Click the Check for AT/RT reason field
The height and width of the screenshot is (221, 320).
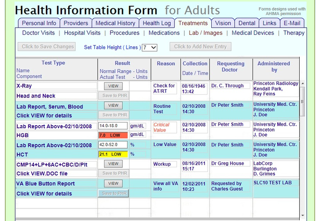pyautogui.click(x=165, y=88)
